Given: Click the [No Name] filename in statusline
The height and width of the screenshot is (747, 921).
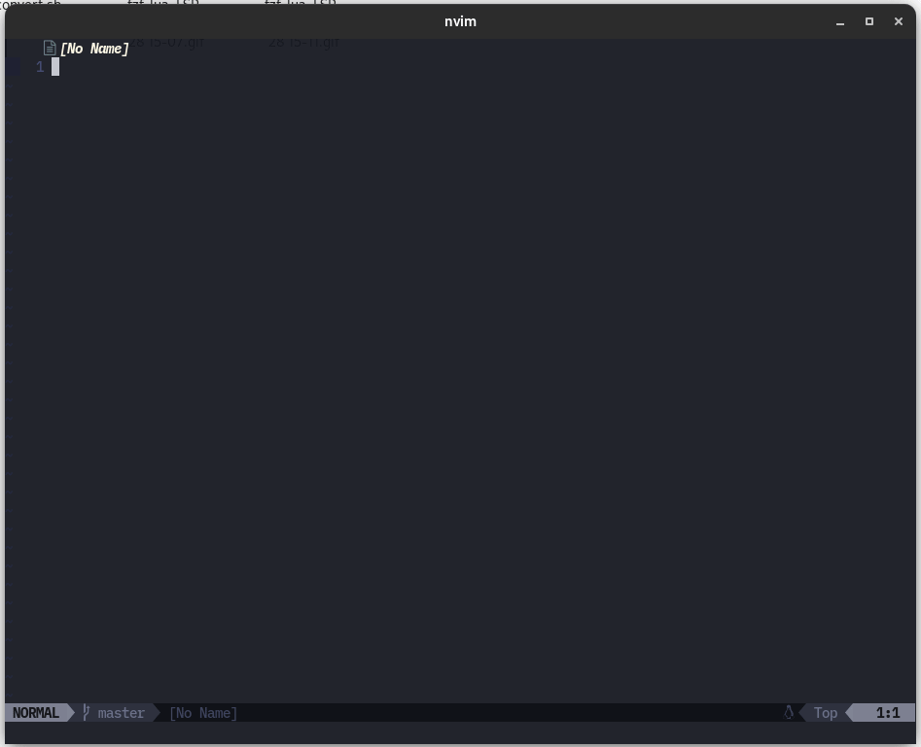Looking at the screenshot, I should click(x=203, y=713).
